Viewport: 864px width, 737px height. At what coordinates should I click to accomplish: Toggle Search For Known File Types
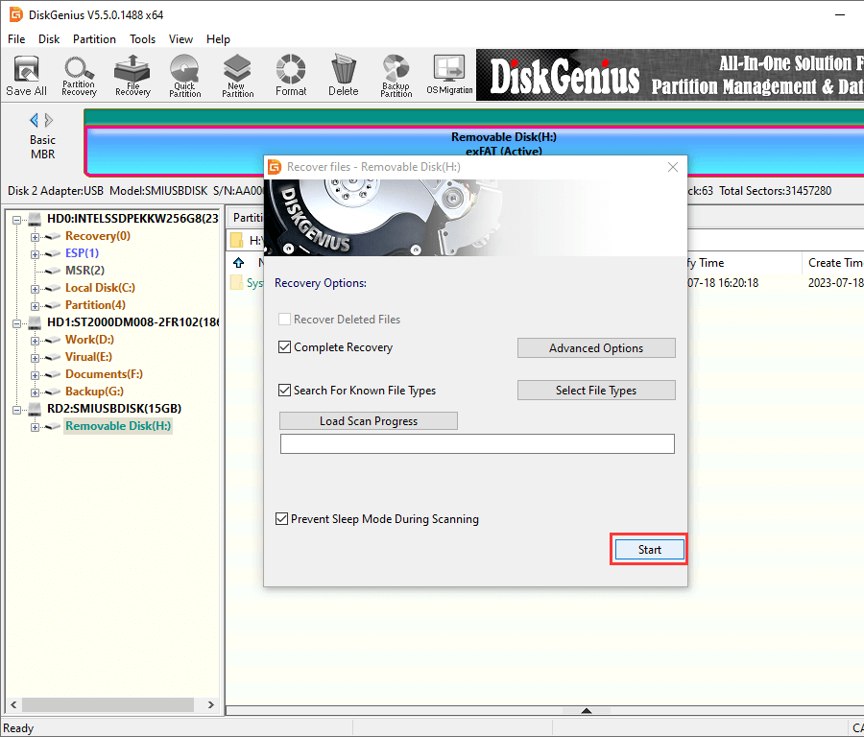pyautogui.click(x=285, y=391)
